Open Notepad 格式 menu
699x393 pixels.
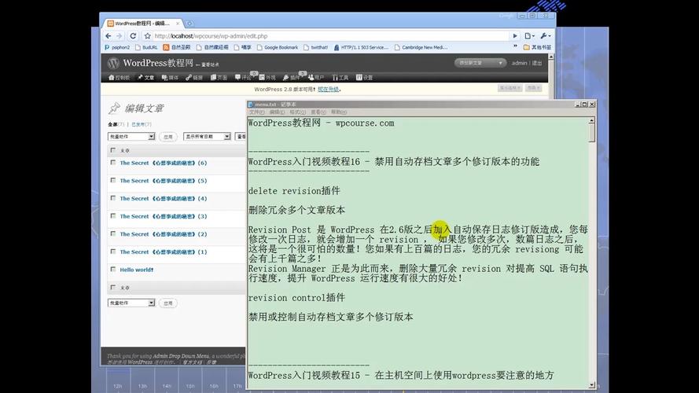[x=297, y=112]
